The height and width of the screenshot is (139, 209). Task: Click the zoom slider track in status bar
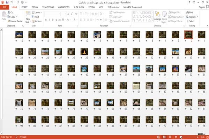tap(189, 137)
